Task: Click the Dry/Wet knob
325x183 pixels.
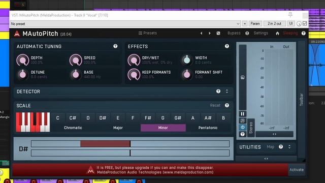Action: click(x=134, y=60)
